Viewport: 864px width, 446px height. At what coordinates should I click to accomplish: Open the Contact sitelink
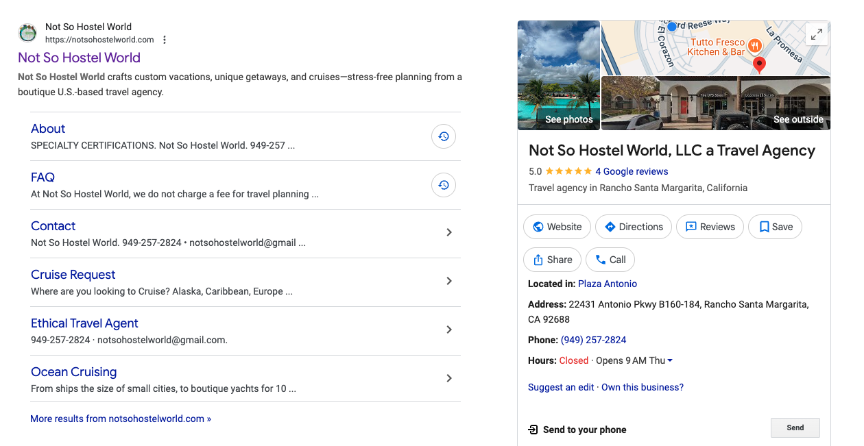53,226
